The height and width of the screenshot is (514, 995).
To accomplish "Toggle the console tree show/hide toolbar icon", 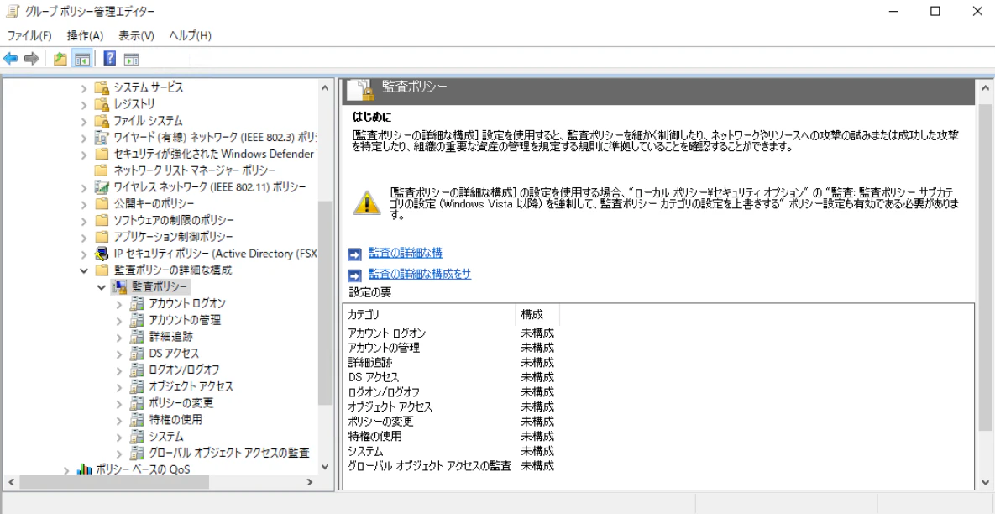I will point(81,59).
